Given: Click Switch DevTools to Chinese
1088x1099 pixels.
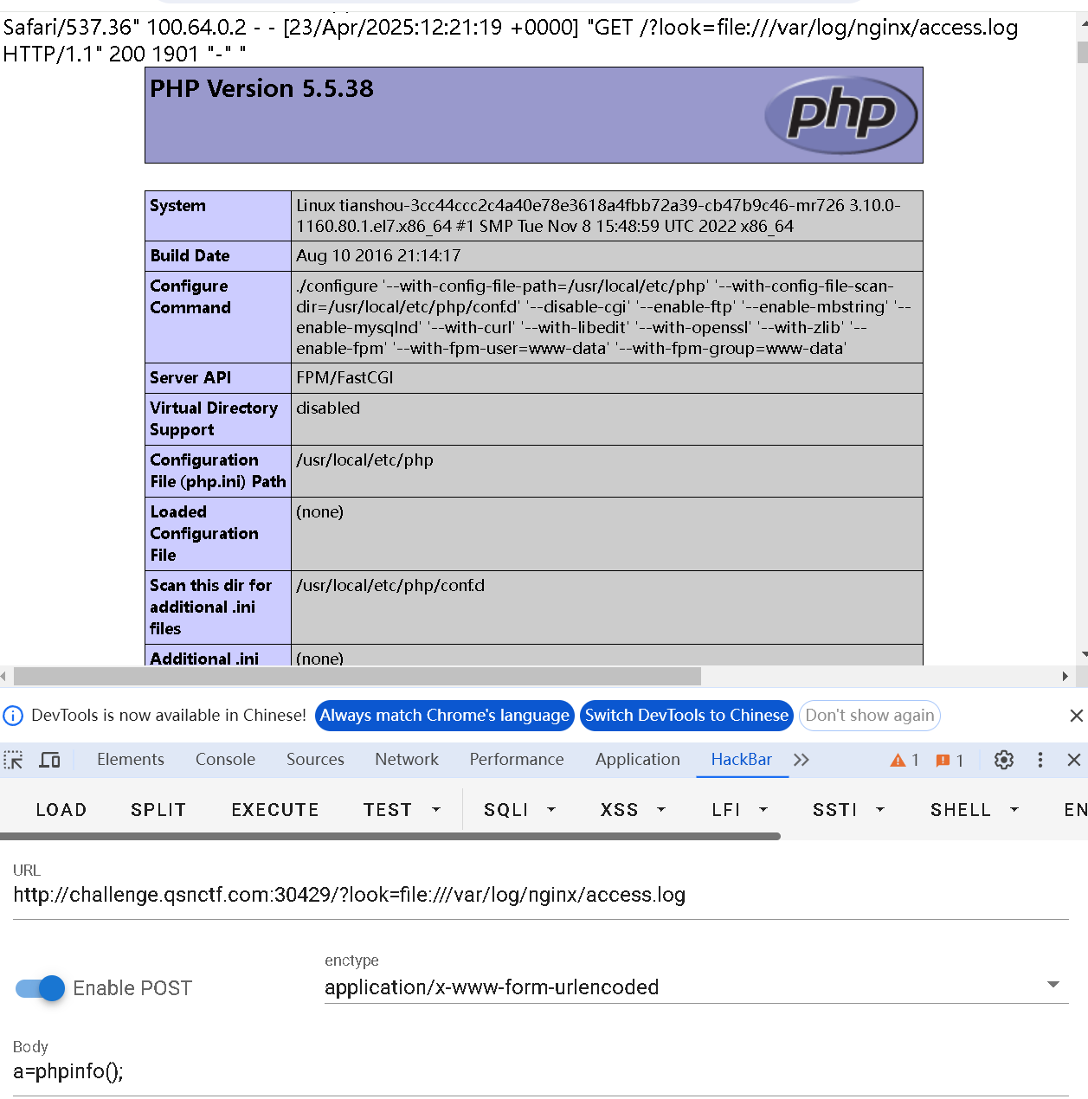Looking at the screenshot, I should point(686,716).
